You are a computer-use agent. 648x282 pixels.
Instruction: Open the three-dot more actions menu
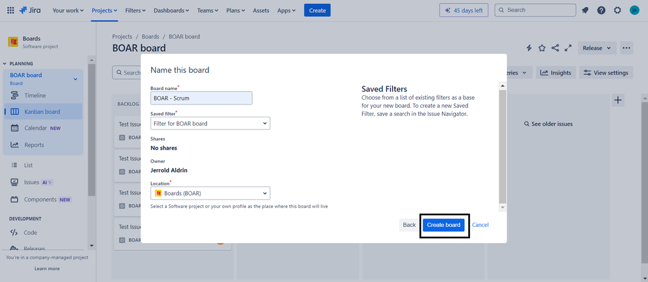click(x=627, y=48)
